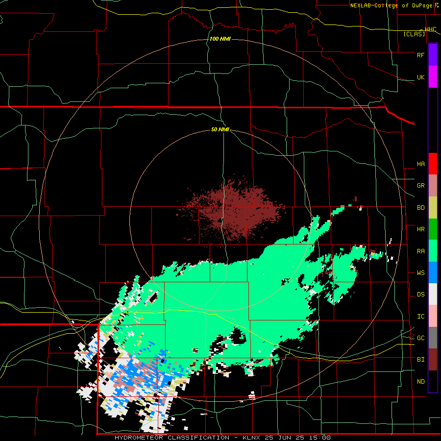Viewport: 441px width, 441px height.
Task: Click the RF legend label
Action: point(420,55)
